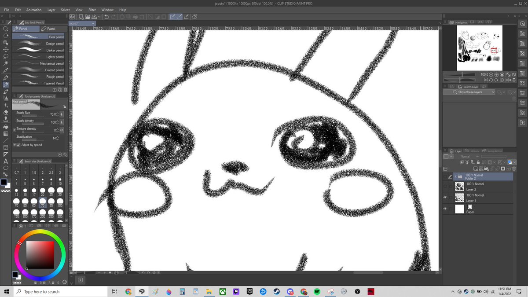Choose the Design pencil sub tool
The width and height of the screenshot is (528, 297).
[39, 44]
